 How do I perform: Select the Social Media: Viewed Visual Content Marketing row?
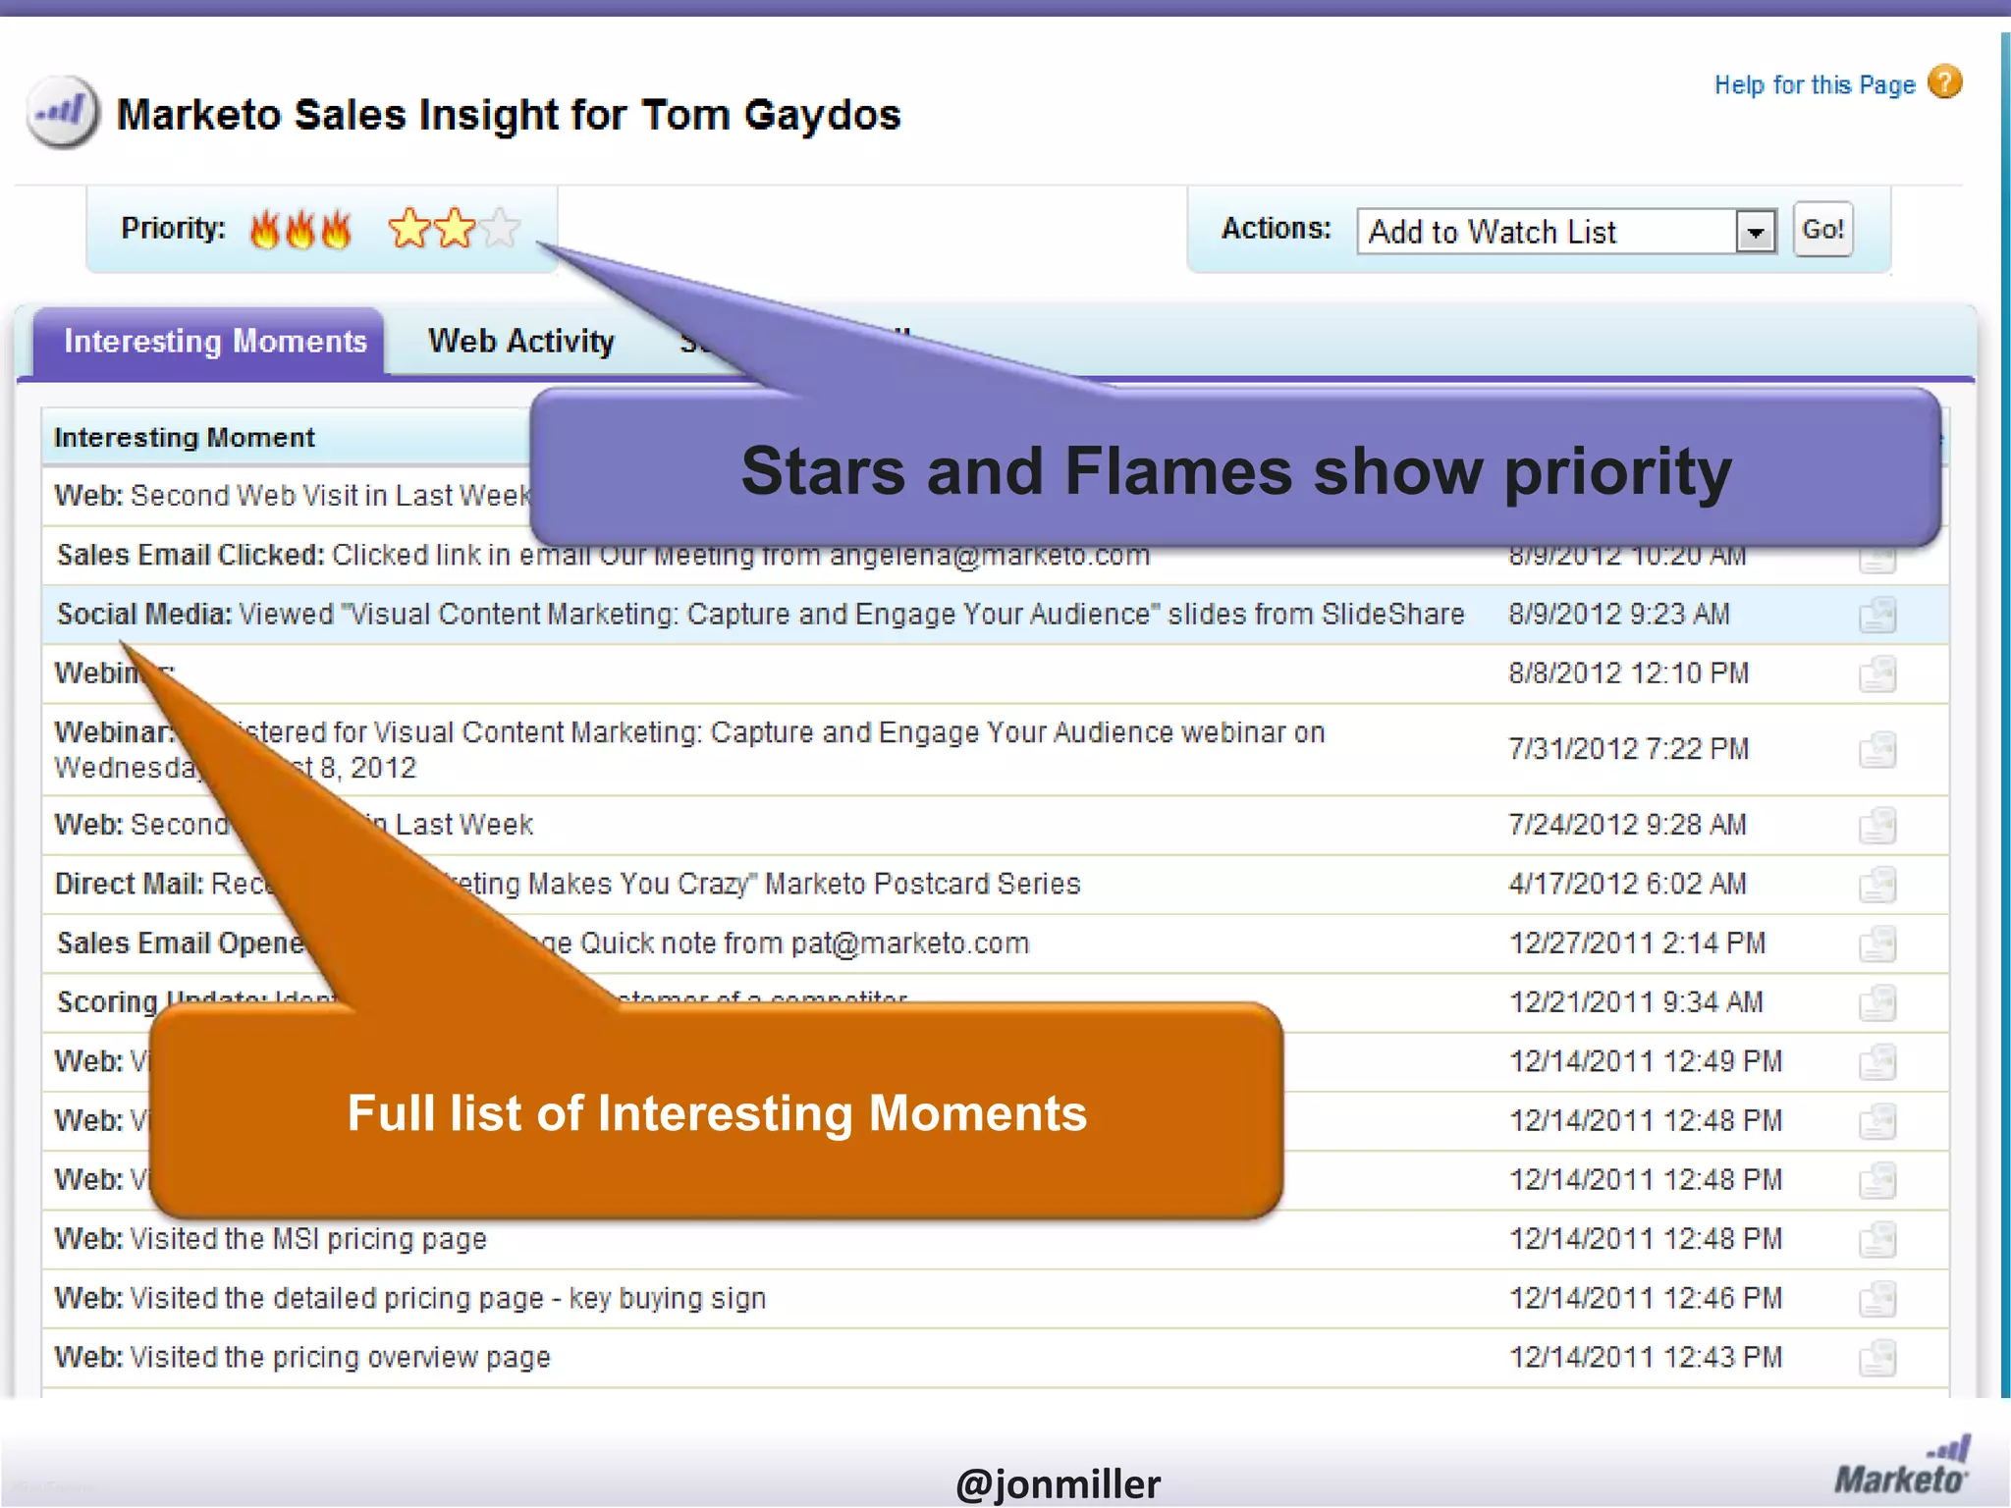[x=995, y=615]
